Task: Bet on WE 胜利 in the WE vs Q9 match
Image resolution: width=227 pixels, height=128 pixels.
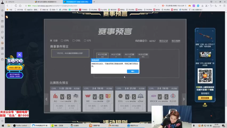Action: [92, 107]
